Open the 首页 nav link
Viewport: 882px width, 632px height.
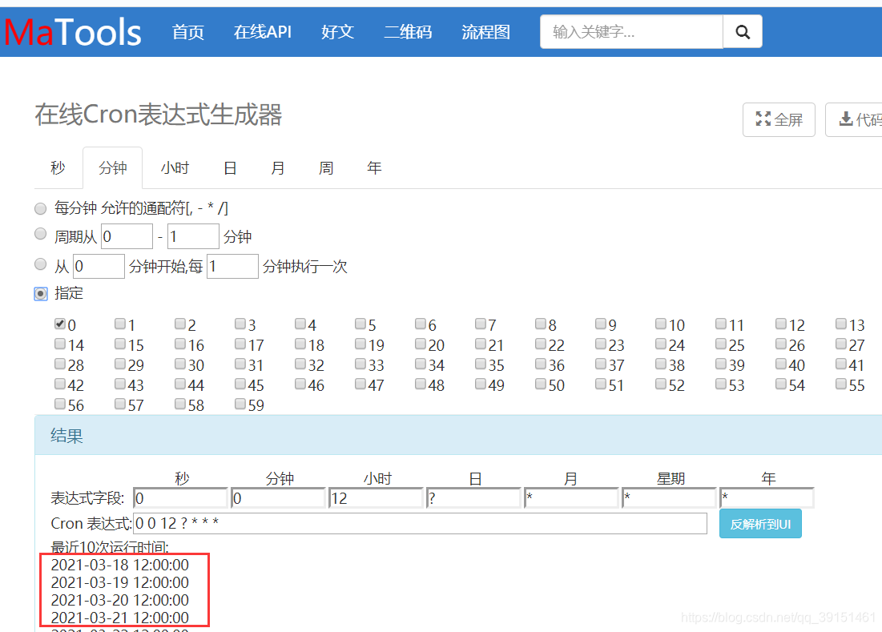188,32
